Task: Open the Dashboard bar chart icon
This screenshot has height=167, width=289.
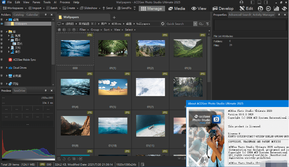Action: [x=276, y=8]
